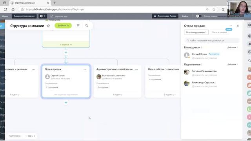
Task: Close the Структура компании browser tab
Action: 48,3
